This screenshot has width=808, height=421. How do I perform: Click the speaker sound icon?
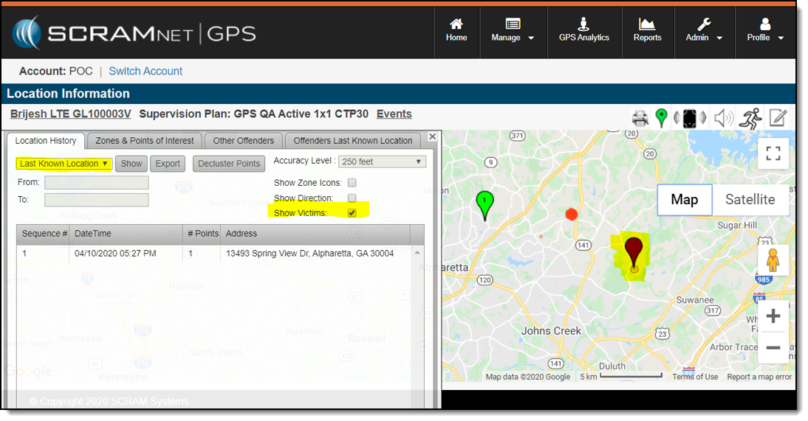(x=724, y=118)
